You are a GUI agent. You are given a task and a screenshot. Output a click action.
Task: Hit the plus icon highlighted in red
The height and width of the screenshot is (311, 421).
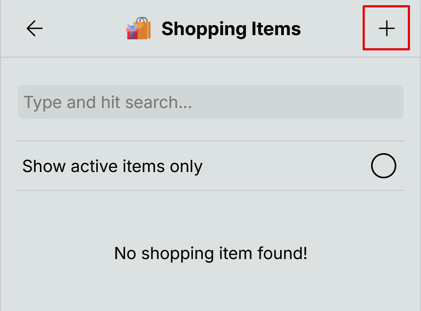[386, 28]
